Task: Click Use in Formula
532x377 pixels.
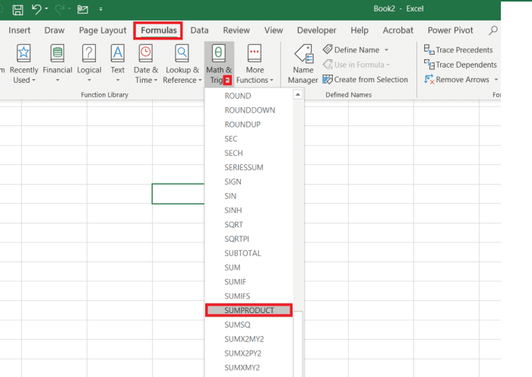Action: (x=356, y=65)
